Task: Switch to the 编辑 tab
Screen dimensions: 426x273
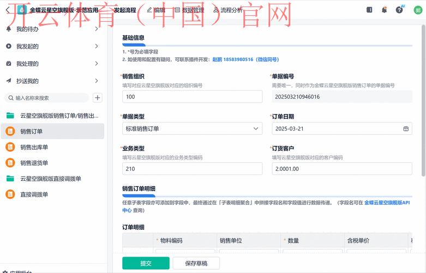Action: [156, 10]
